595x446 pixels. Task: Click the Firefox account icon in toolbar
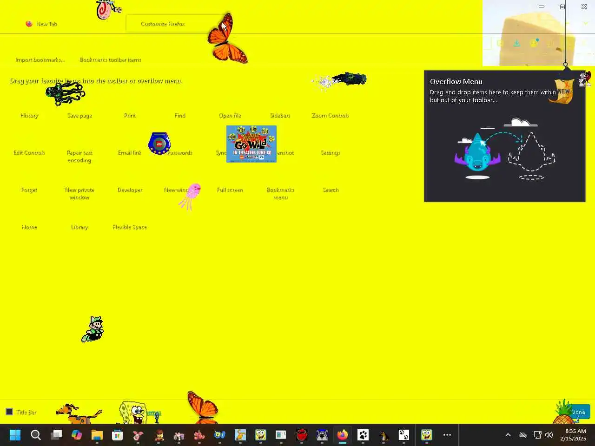pyautogui.click(x=534, y=43)
